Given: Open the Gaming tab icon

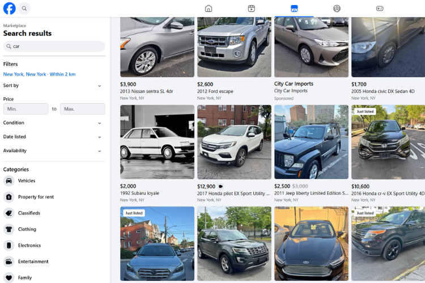Looking at the screenshot, I should click(x=380, y=8).
